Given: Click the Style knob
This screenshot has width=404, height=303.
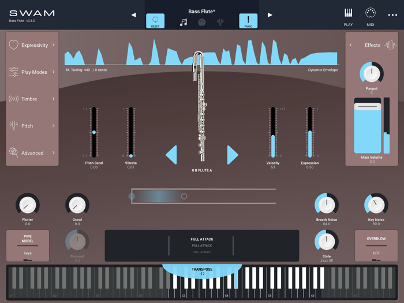Looking at the screenshot, I should click(327, 241).
